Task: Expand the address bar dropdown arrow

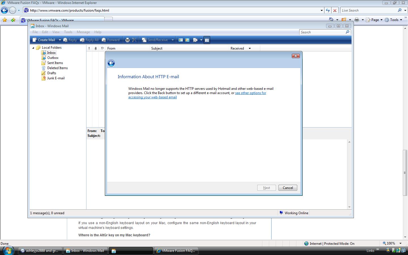Action: (x=322, y=10)
